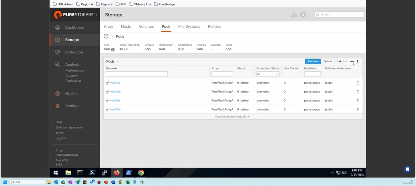The width and height of the screenshot is (416, 186).
Task: Click the critical alerts X icon
Action: (x=303, y=15)
